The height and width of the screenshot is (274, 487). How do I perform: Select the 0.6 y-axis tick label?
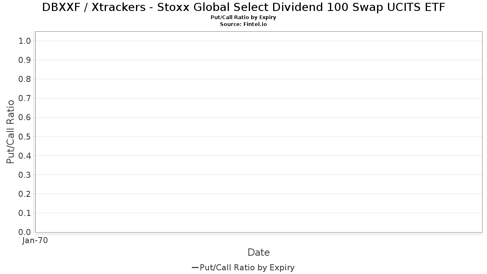coord(25,117)
